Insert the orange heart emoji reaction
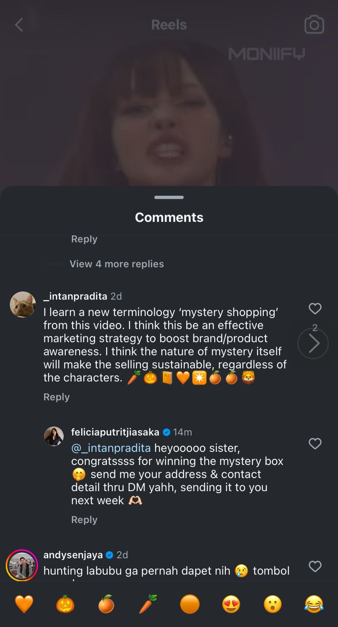Screen dimensions: 338x627 (24, 604)
